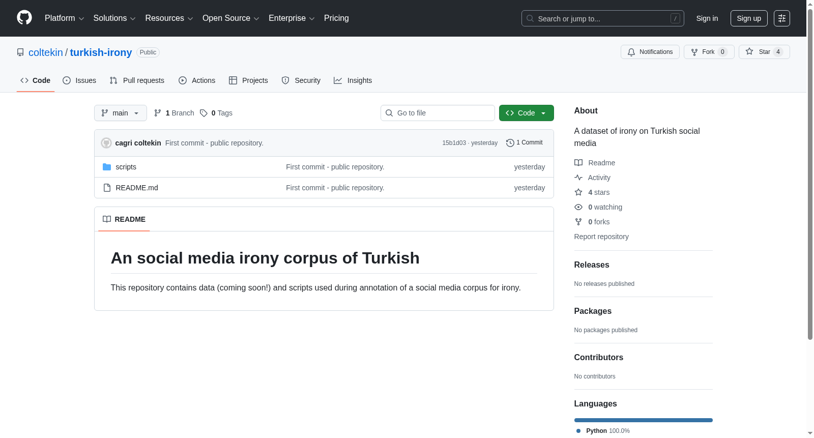This screenshot has width=814, height=438.
Task: Click the Sign up button
Action: 749,18
